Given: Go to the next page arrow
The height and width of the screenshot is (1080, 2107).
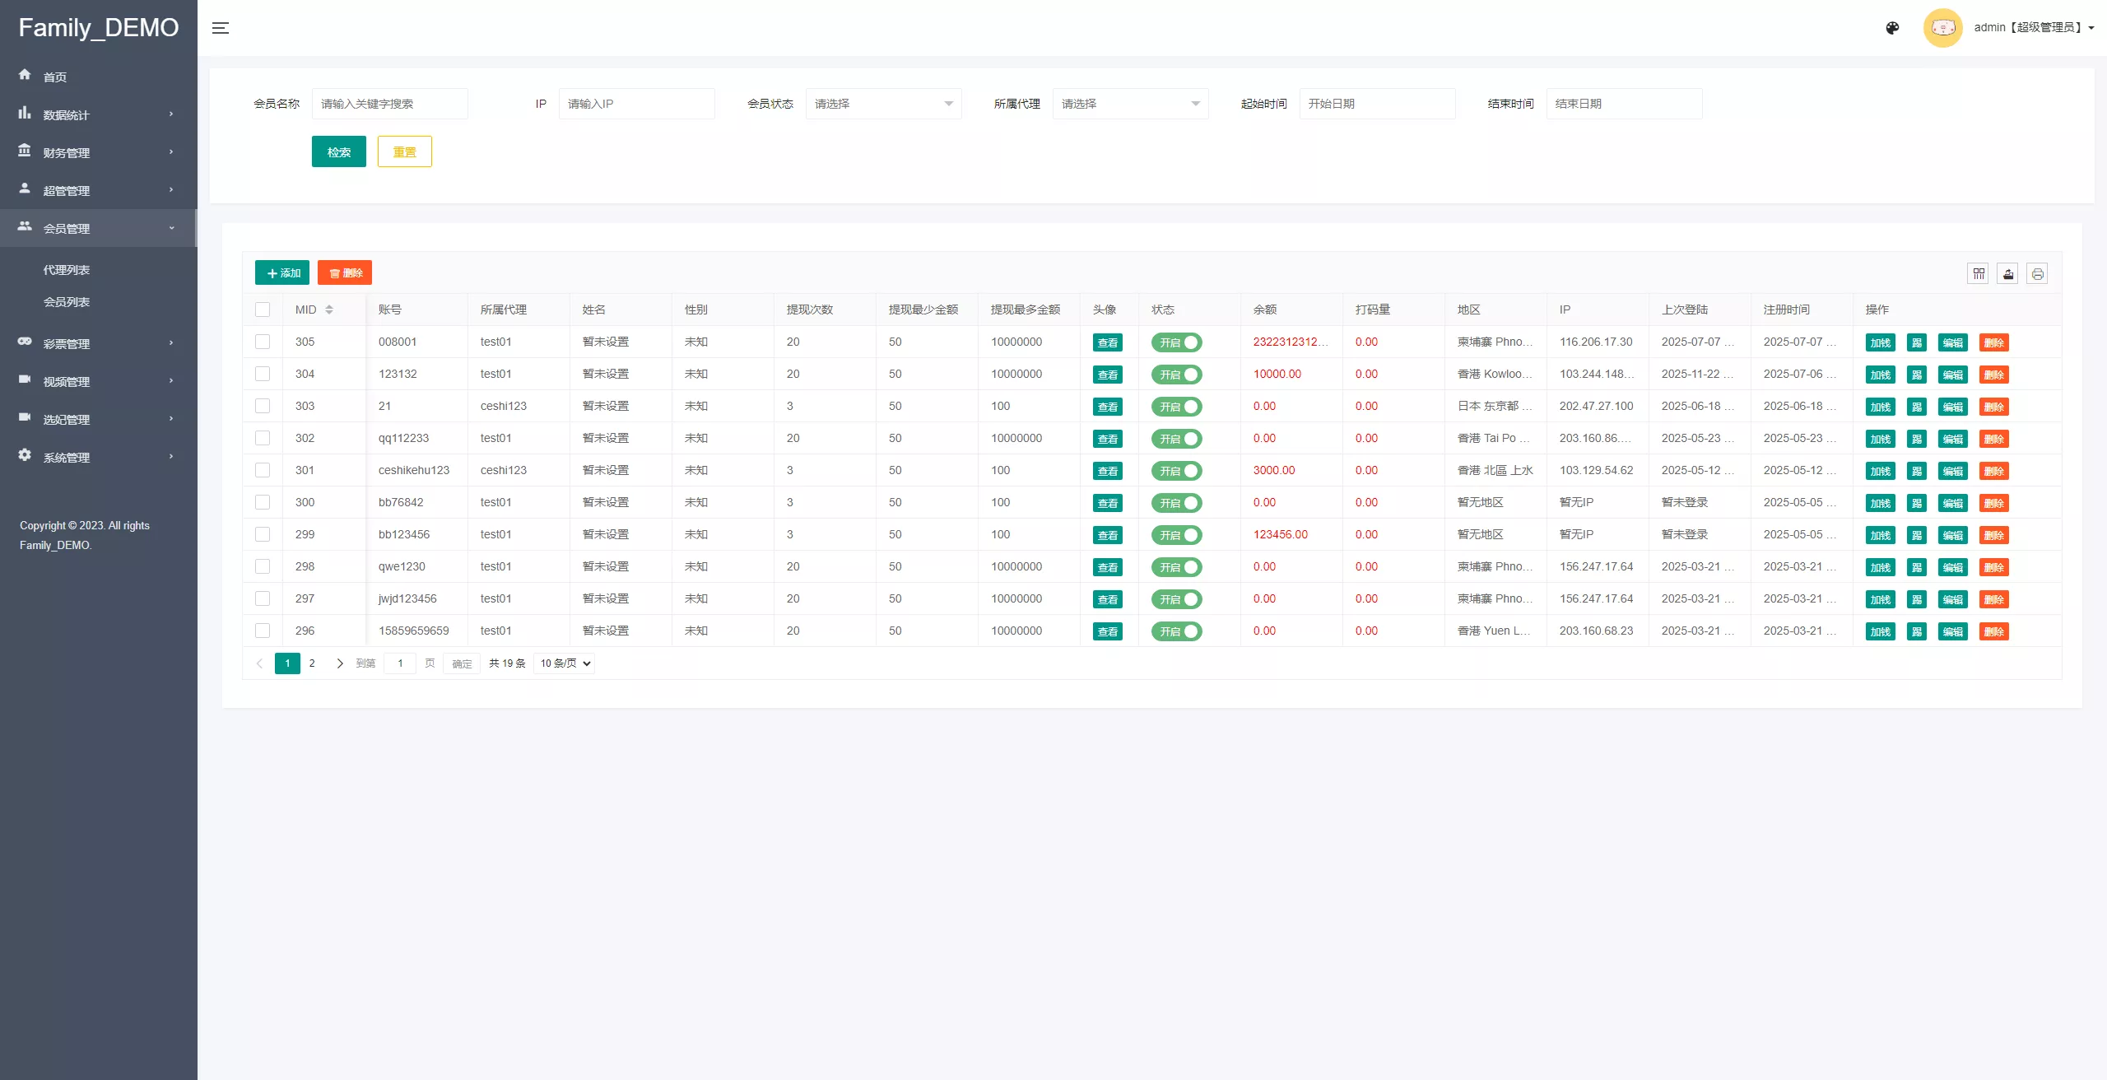Looking at the screenshot, I should [x=340, y=663].
